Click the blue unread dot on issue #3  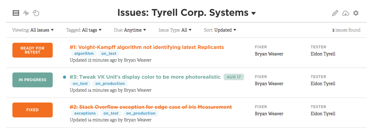point(65,77)
